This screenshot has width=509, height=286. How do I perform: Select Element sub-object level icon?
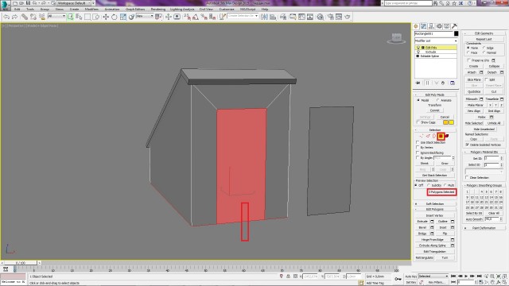pos(447,136)
